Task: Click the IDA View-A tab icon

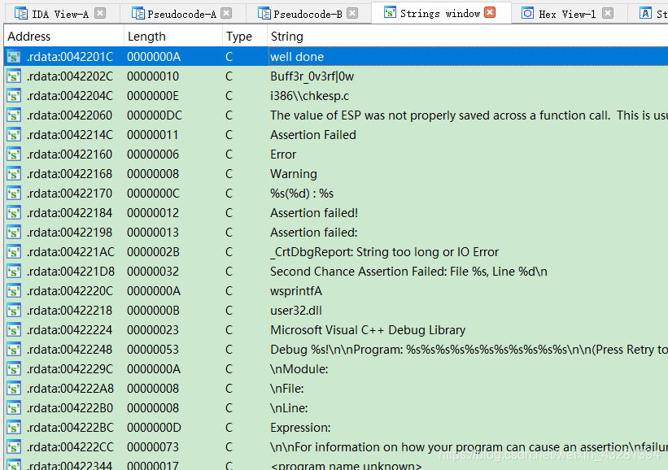Action: point(21,13)
